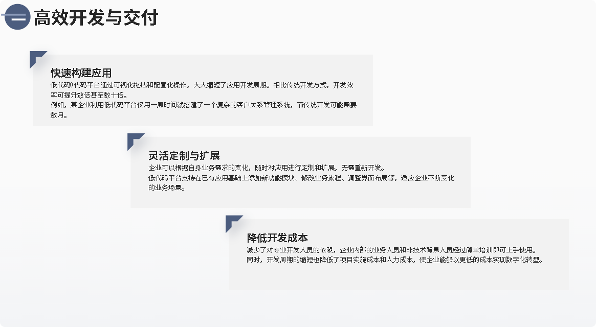Click the heading 快速构建应用
The height and width of the screenshot is (327, 596).
[x=81, y=73]
